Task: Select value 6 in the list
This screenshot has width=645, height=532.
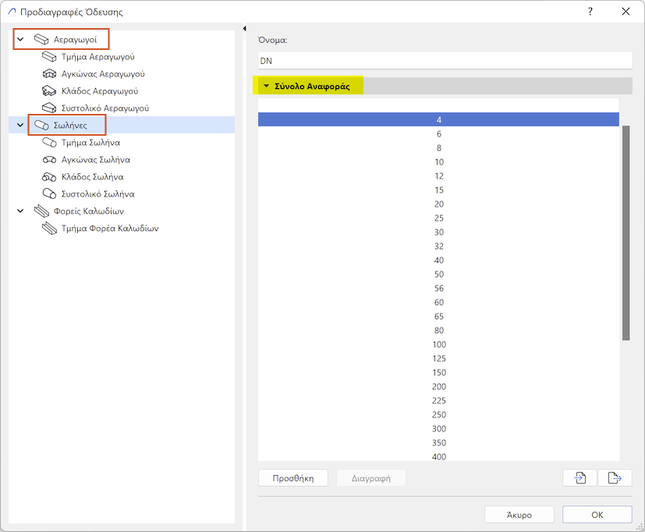Action: pyautogui.click(x=438, y=133)
